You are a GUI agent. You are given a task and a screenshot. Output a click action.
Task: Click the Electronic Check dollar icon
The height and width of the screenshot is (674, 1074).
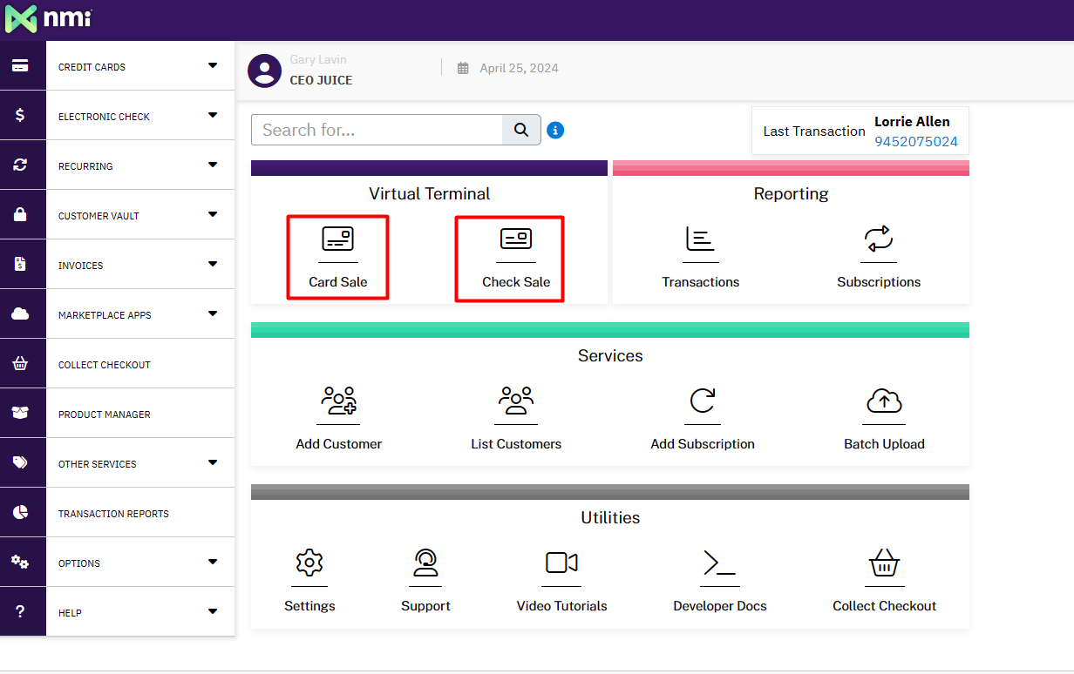(x=20, y=115)
